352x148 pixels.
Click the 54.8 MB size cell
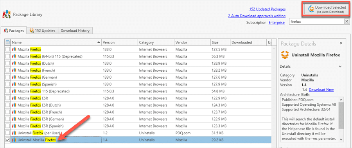point(218,91)
